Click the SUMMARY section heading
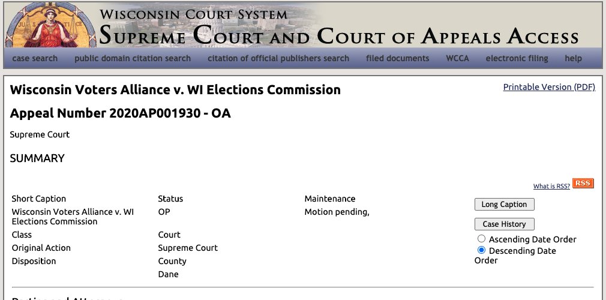This screenshot has width=606, height=300. pyautogui.click(x=37, y=158)
